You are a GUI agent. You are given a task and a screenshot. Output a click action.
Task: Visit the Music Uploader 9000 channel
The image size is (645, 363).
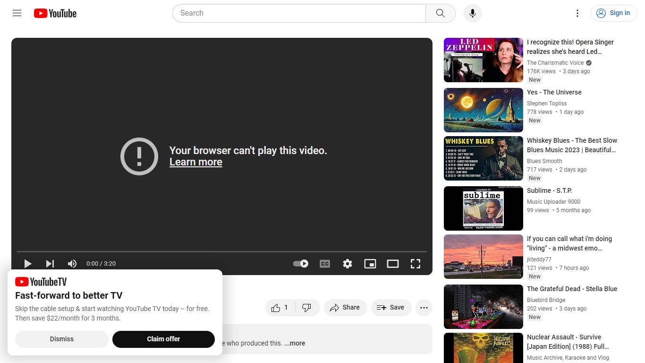pos(554,202)
